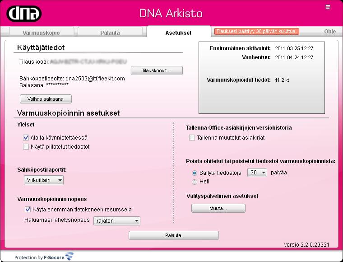Click the Sähköpostiraportit label
This screenshot has height=262, width=343.
(x=42, y=170)
